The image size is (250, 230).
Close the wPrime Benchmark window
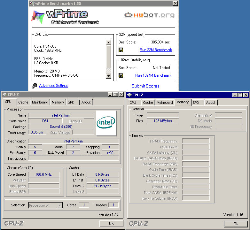coord(175,3)
